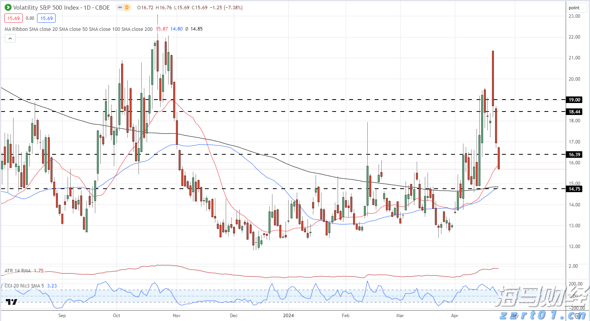Click the blue 15.69 buy price button
The image size is (590, 321).
tap(46, 18)
